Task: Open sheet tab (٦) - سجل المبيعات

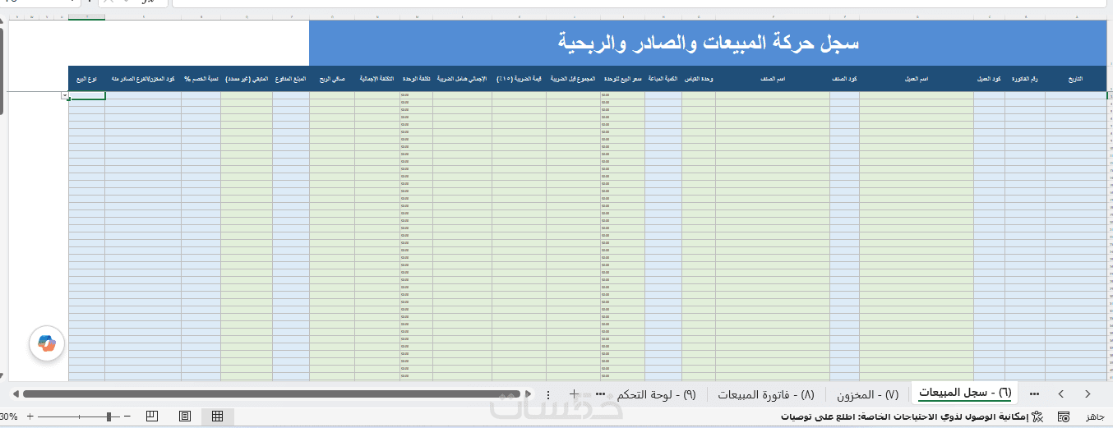Action: [964, 393]
